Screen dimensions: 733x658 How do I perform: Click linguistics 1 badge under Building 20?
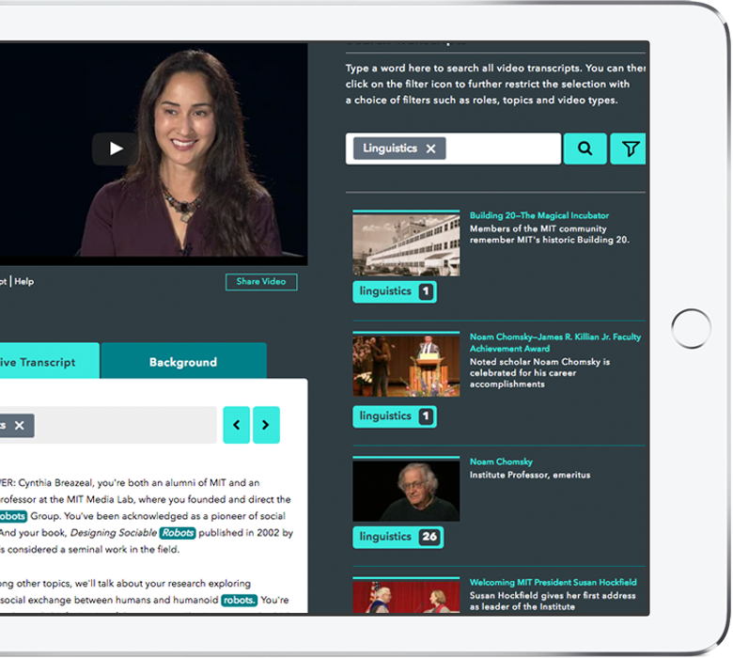point(395,291)
